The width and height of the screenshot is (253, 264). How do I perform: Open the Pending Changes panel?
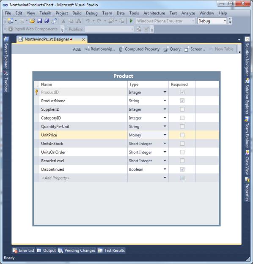pyautogui.click(x=77, y=250)
